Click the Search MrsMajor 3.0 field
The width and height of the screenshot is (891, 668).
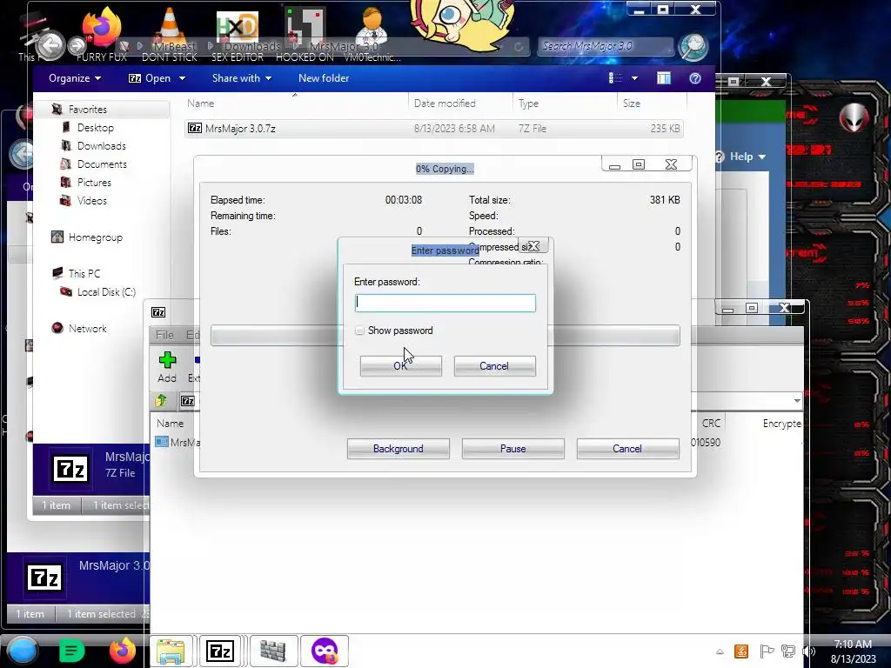point(606,46)
